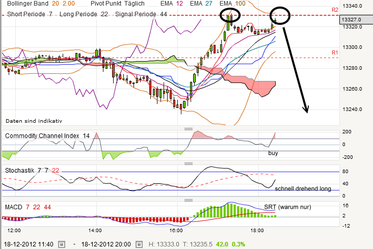Image resolution: width=373 pixels, height=249 pixels.
Task: Click the current price tag 13327.0
Action: (356, 20)
